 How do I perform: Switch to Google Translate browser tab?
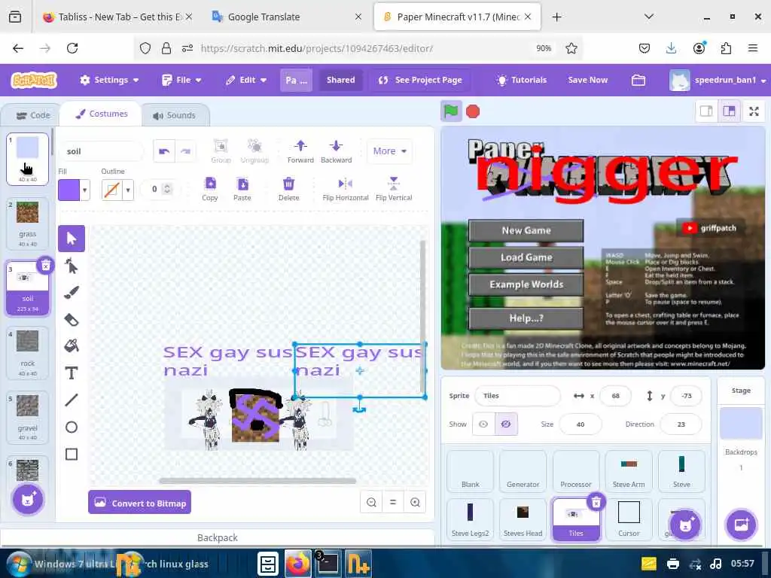pyautogui.click(x=288, y=17)
